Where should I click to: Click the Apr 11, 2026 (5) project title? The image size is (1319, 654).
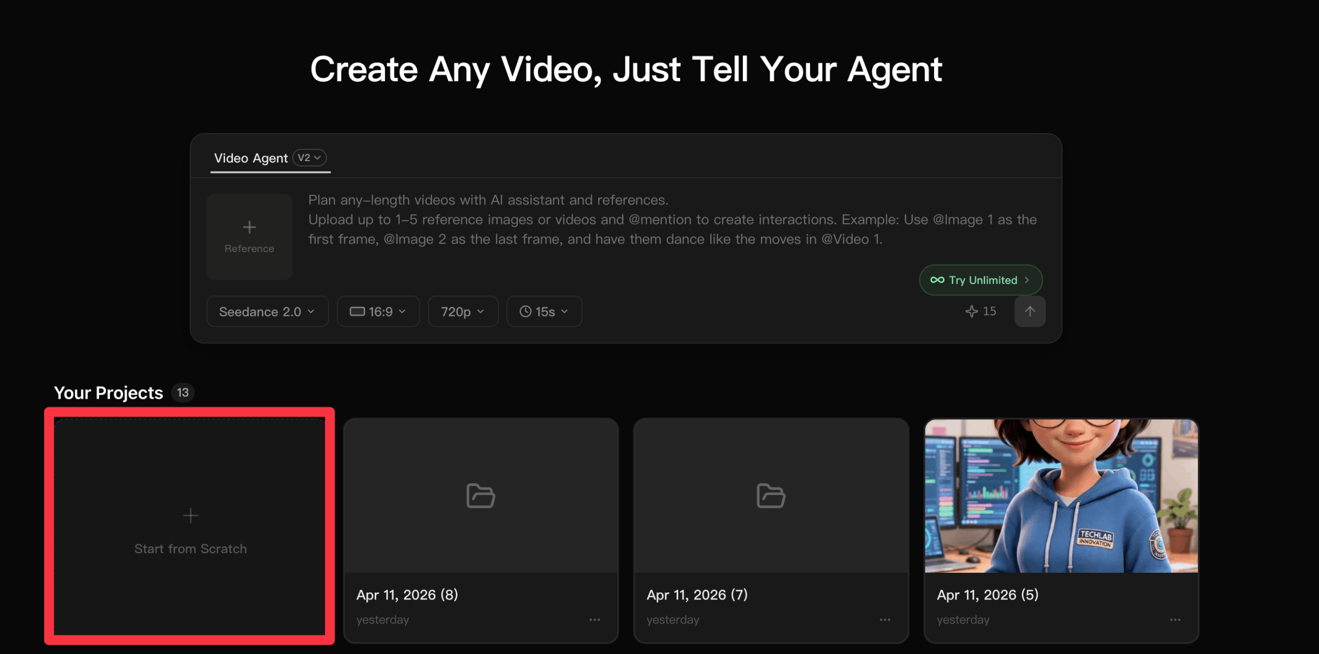point(987,595)
